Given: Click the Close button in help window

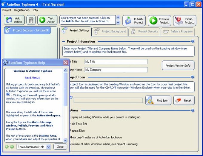Looking at the screenshot, I should pyautogui.click(x=60, y=147).
